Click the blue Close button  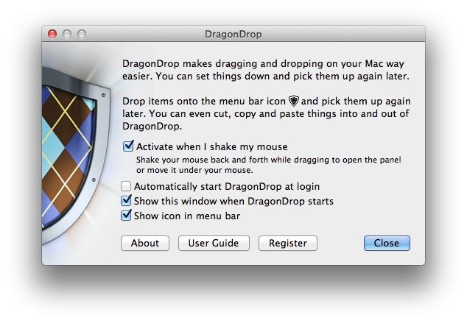click(387, 243)
